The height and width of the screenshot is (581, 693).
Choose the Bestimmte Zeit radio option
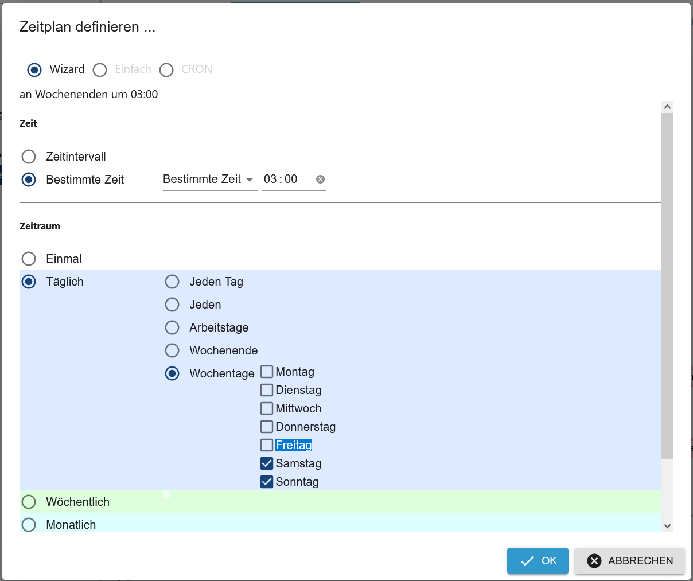coord(29,180)
